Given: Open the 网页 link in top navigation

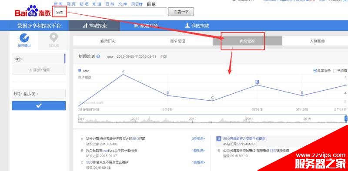Looking at the screenshot, I should click(x=71, y=4).
